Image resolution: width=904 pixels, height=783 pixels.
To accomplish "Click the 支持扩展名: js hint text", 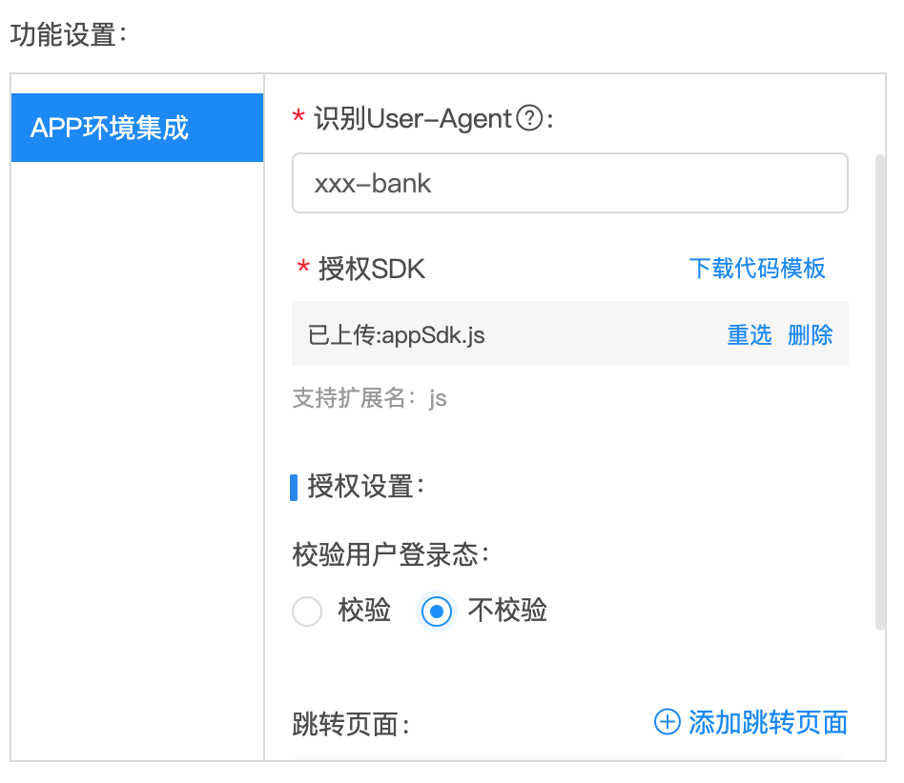I will [x=370, y=398].
